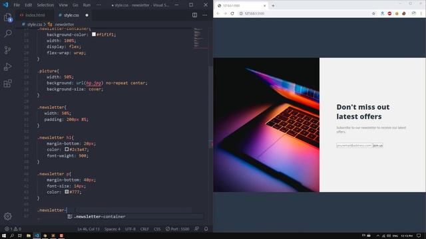426x239 pixels.
Task: Open the #777 color swatch
Action: coord(67,192)
